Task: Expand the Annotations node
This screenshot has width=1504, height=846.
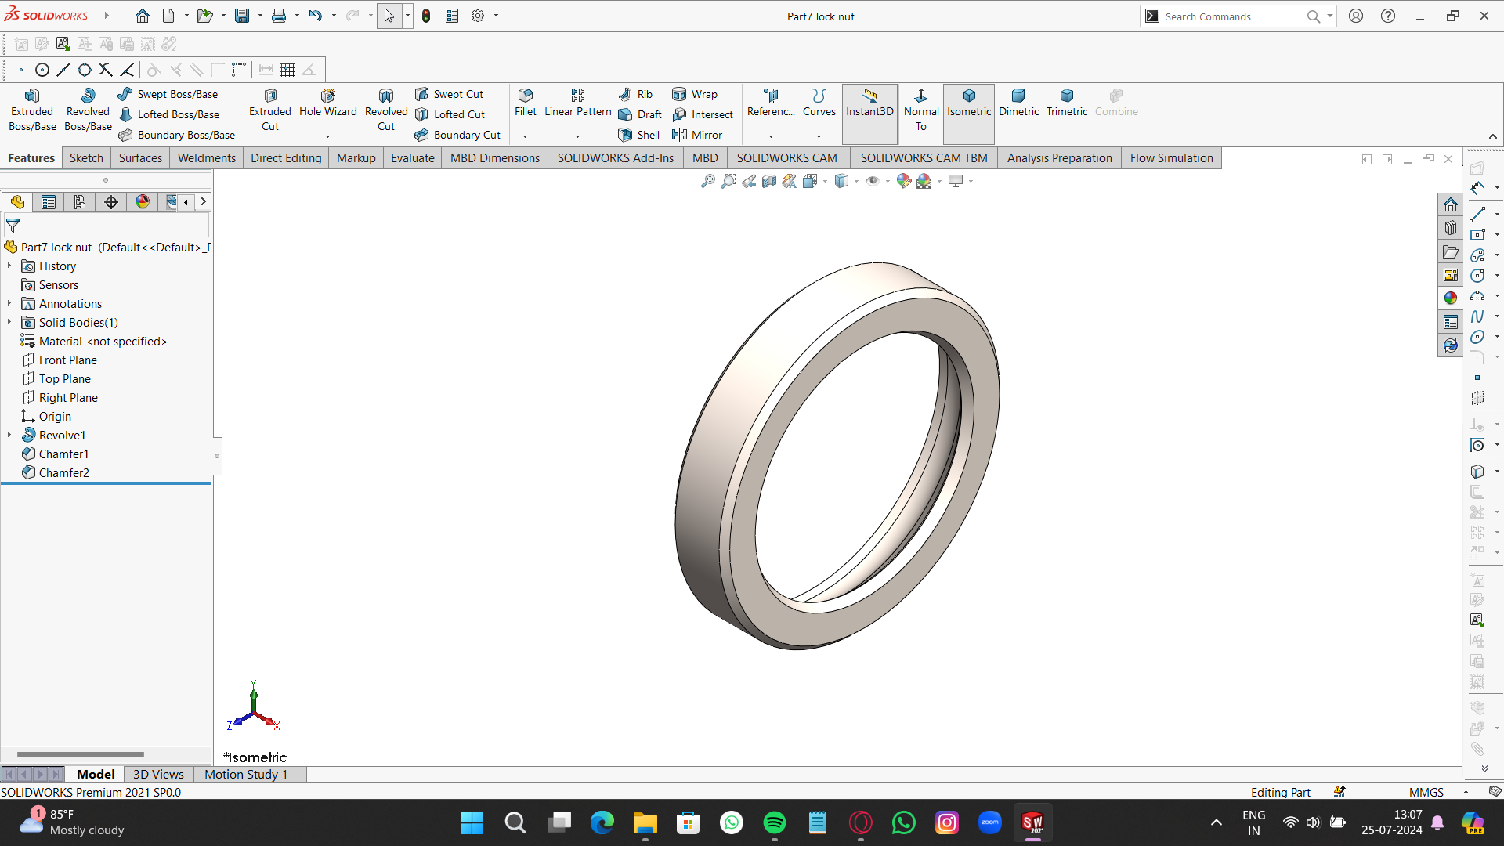Action: coord(9,304)
